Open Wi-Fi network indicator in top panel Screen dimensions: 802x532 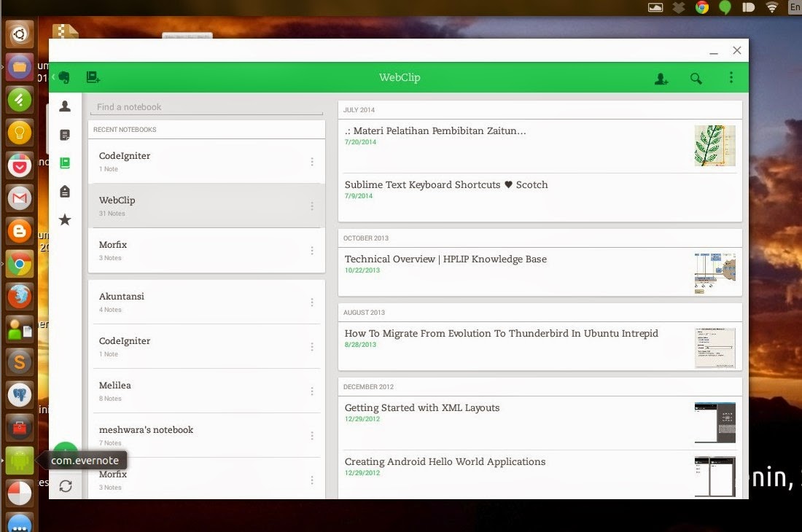click(x=772, y=7)
